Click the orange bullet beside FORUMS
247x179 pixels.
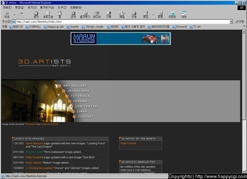click(x=69, y=101)
